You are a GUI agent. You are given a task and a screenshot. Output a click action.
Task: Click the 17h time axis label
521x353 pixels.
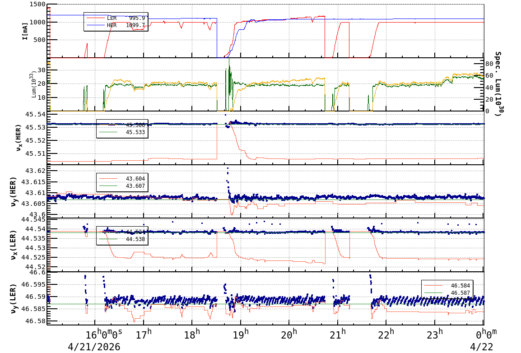(144, 334)
